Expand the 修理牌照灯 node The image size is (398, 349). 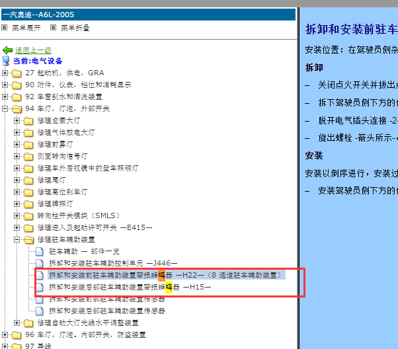tap(17, 204)
